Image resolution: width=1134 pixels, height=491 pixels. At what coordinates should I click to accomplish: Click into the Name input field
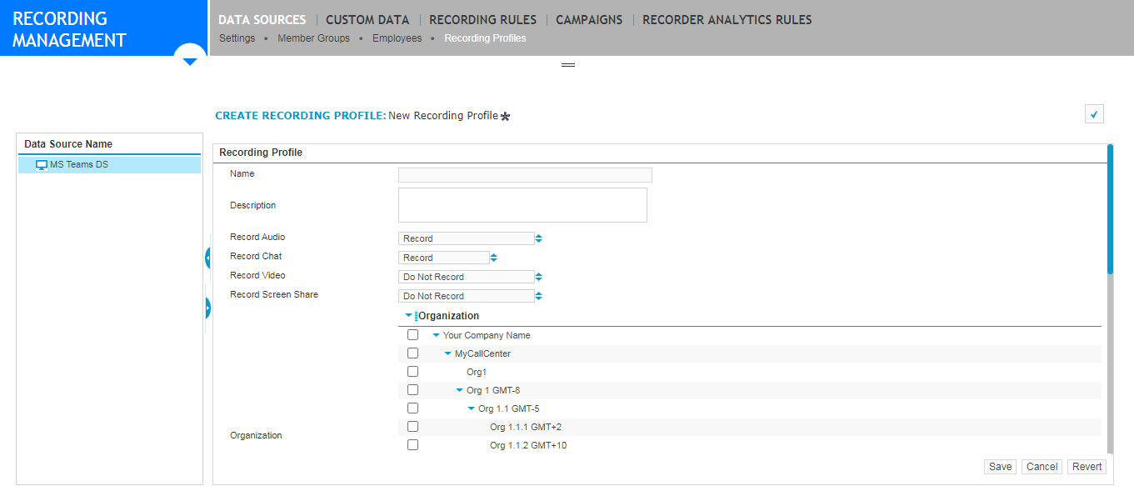click(x=525, y=175)
